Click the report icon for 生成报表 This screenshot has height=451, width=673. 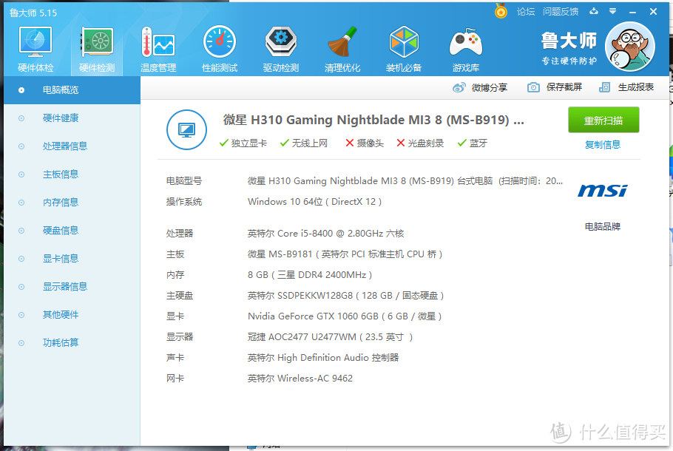coord(604,87)
